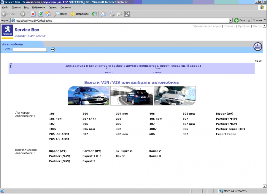The height and width of the screenshot is (194, 267).
Task: Click the green Переход go arrow button
Action: click(x=236, y=20)
